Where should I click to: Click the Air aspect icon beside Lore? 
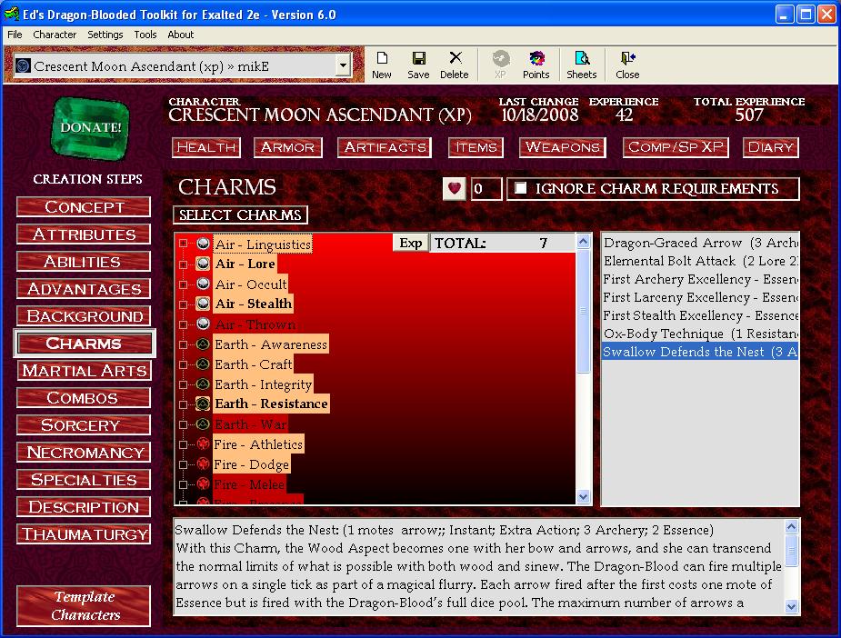point(203,264)
